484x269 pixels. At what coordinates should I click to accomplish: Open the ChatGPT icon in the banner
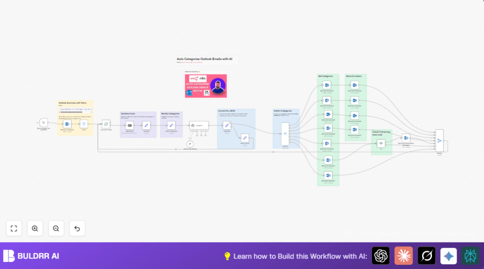tap(380, 256)
